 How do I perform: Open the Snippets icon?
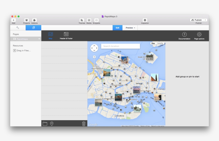pos(96,20)
